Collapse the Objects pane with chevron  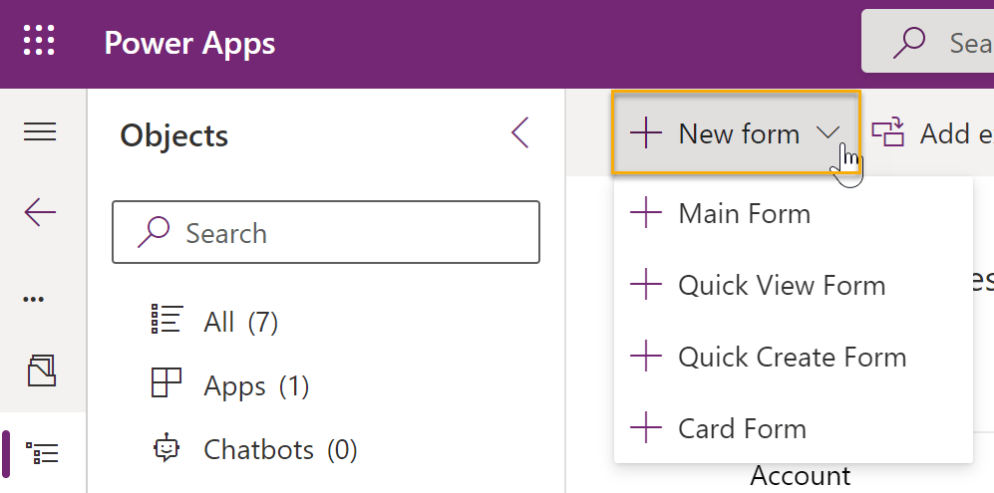pos(520,132)
